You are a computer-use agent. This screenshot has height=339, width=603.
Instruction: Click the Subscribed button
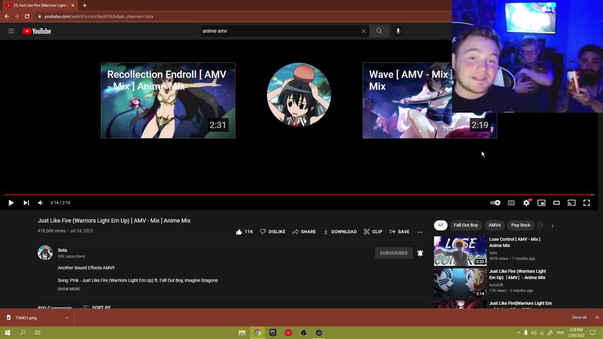393,253
